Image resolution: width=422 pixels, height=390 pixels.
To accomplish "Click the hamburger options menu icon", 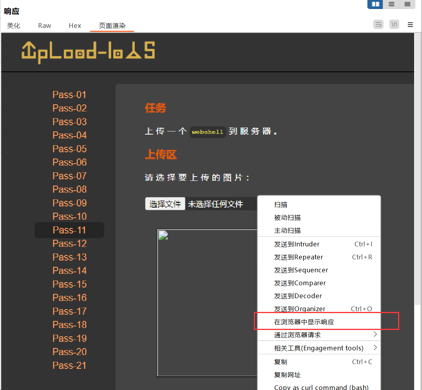I will [410, 25].
